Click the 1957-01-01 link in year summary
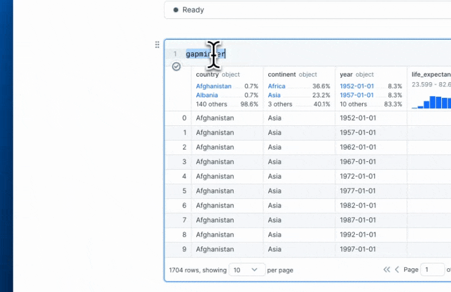 coord(357,95)
